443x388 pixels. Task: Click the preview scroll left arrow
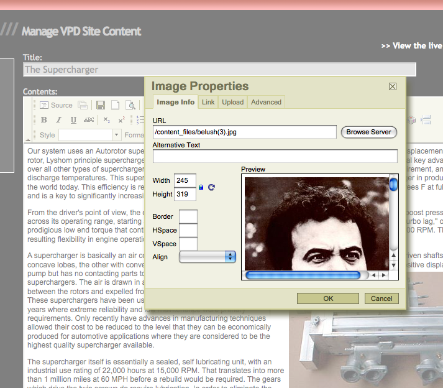coord(373,275)
